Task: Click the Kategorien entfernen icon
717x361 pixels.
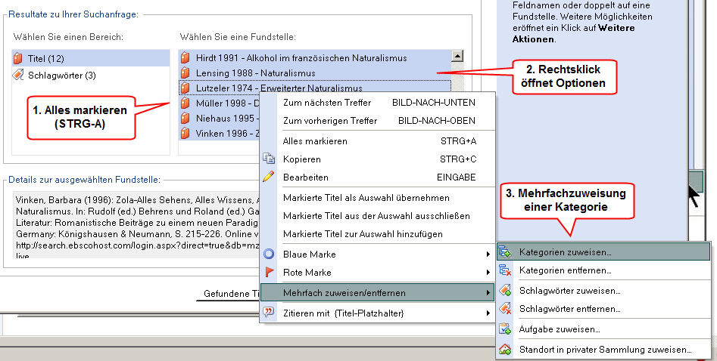Action: pos(505,270)
